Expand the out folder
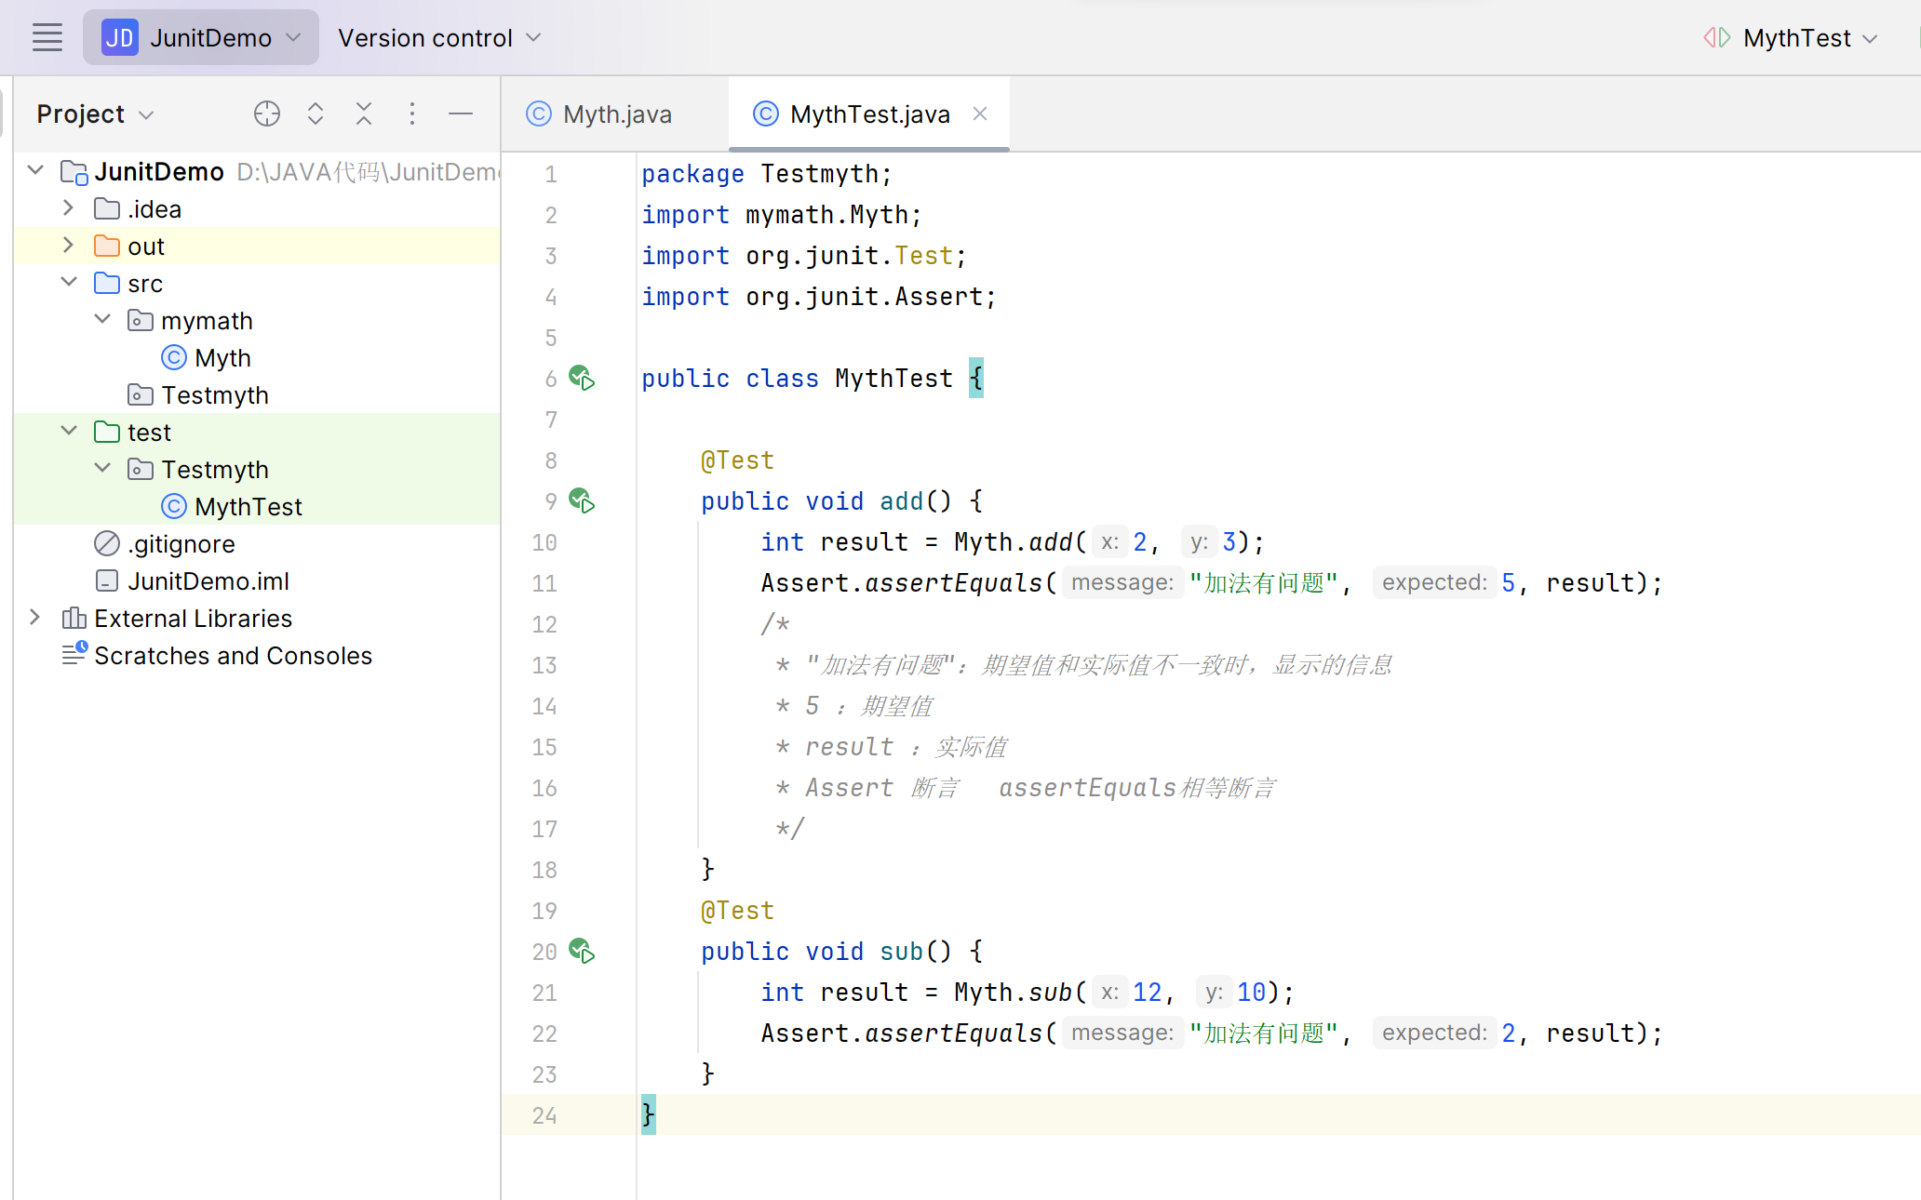The width and height of the screenshot is (1921, 1200). [x=68, y=246]
